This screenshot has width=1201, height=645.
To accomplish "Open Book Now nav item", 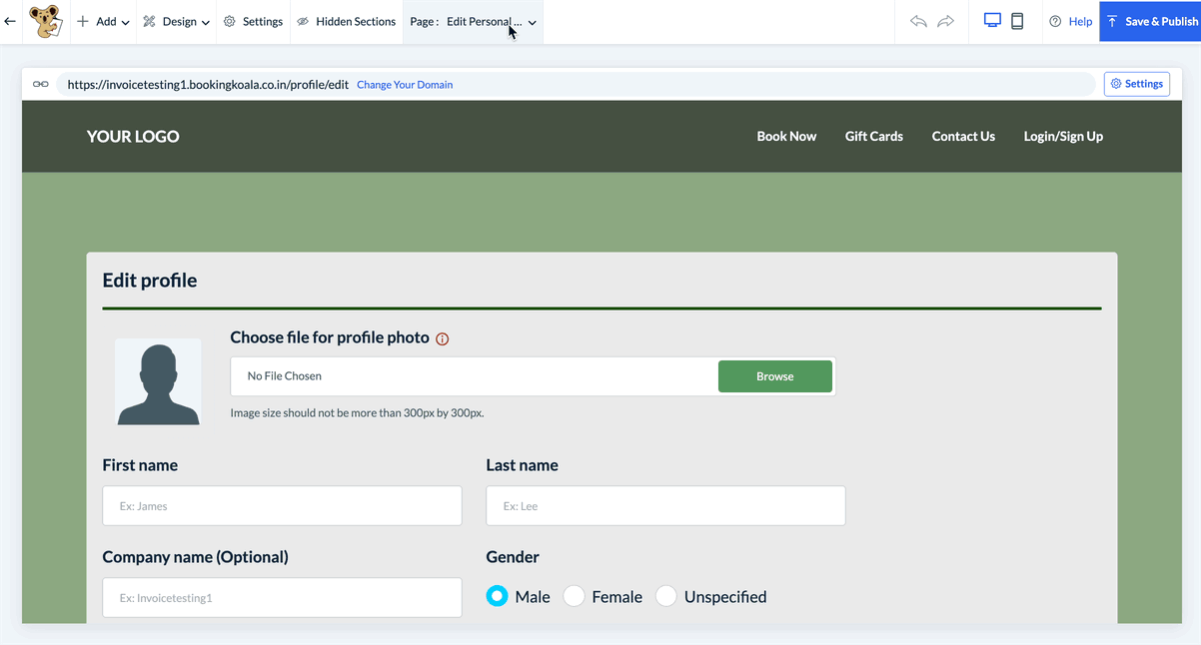I will coord(786,137).
